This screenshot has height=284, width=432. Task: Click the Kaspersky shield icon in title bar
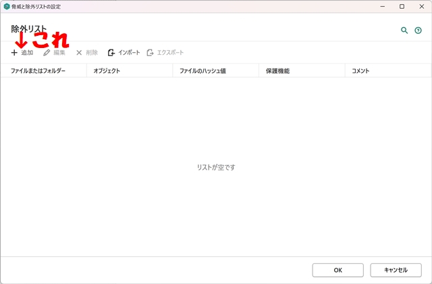(x=6, y=6)
